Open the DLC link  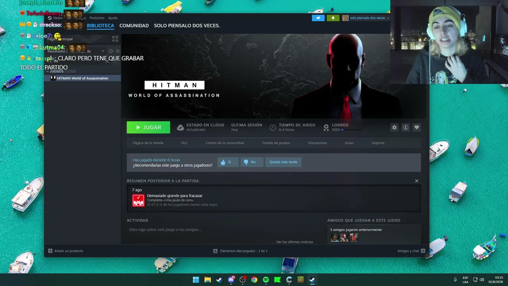(185, 143)
